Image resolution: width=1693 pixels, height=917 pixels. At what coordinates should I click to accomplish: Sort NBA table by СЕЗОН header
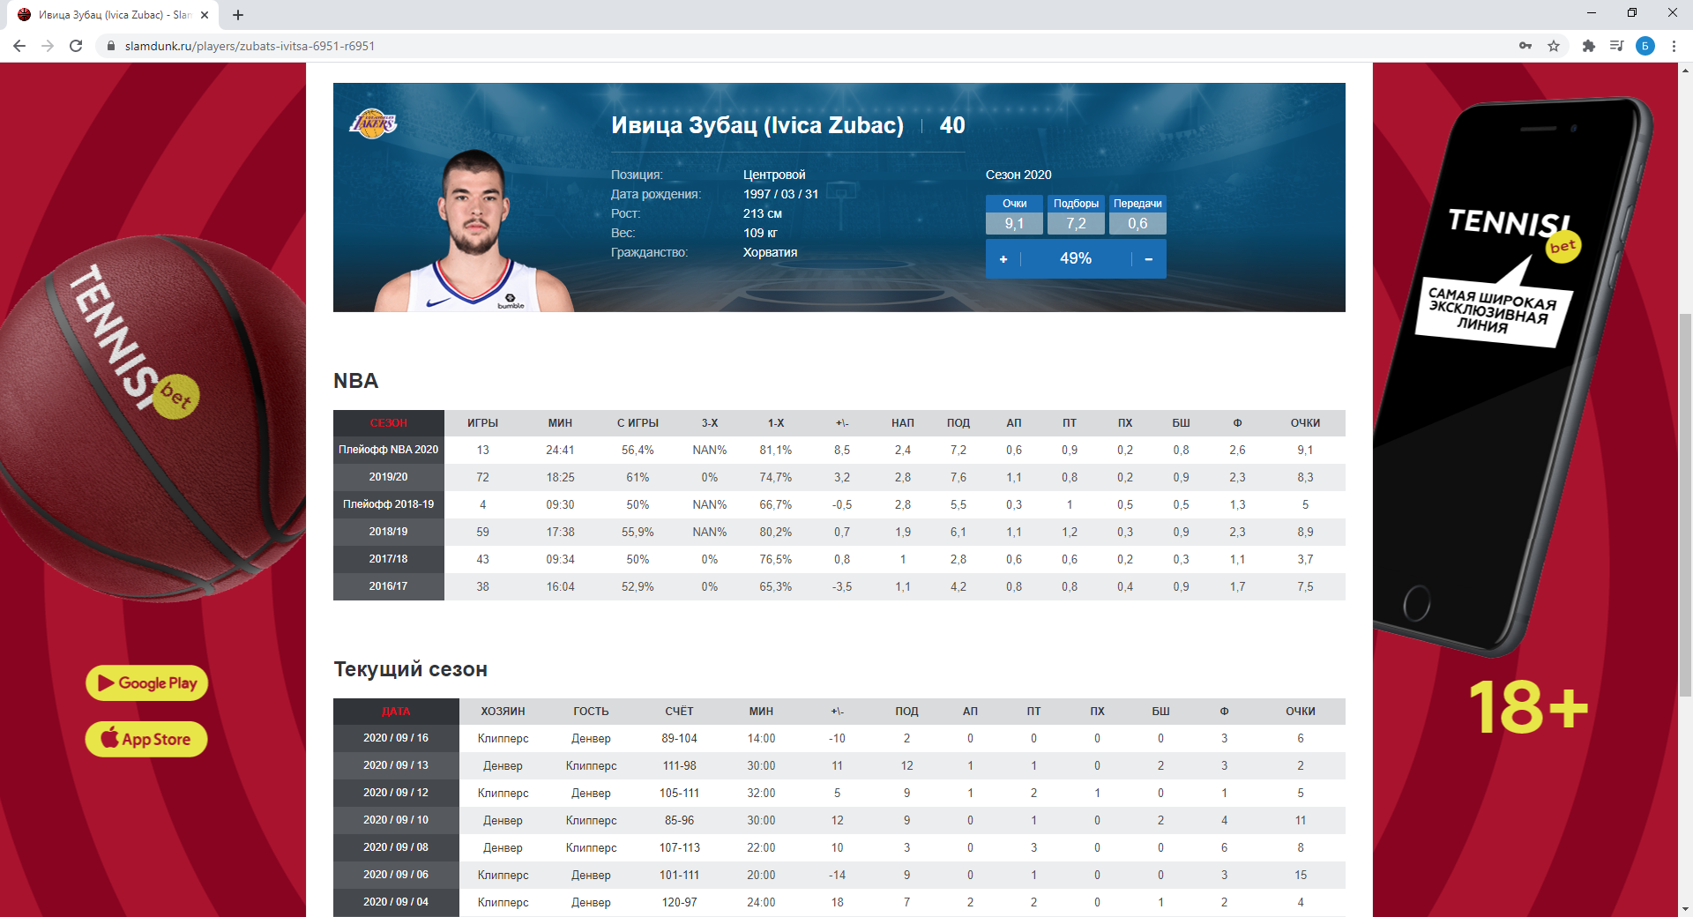point(389,423)
